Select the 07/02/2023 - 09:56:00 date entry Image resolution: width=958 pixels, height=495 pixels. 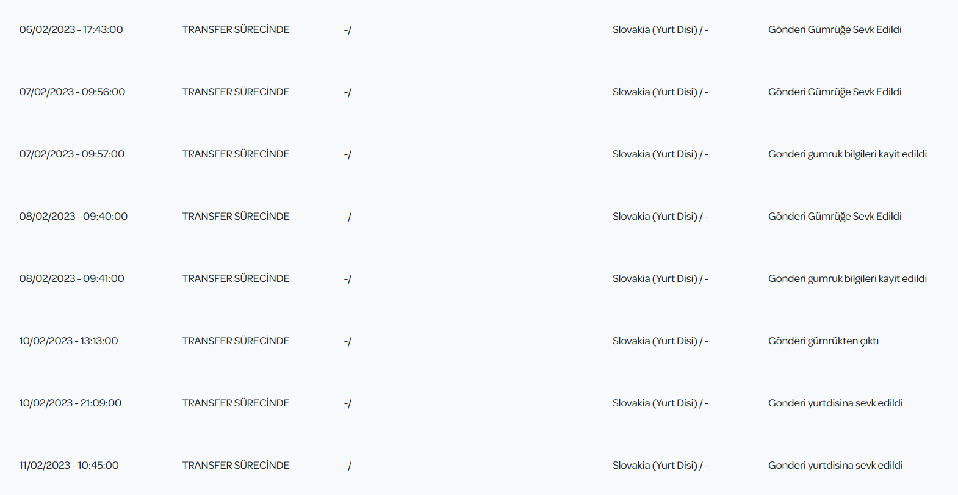(x=72, y=92)
